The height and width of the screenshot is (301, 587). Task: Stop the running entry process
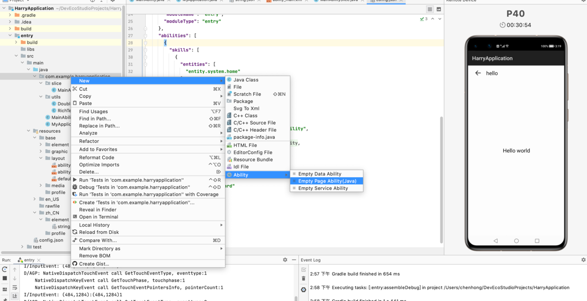pos(5,278)
